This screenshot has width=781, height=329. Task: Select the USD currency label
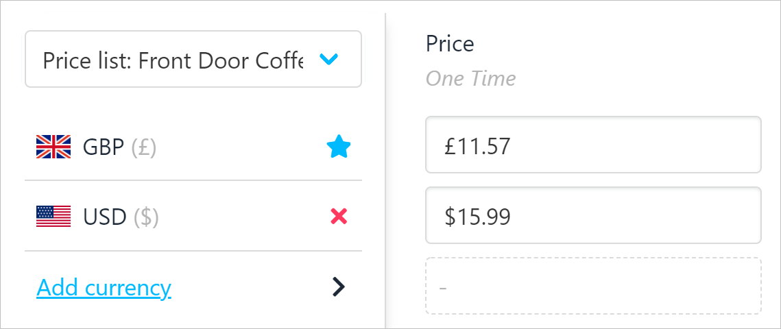[x=104, y=217]
